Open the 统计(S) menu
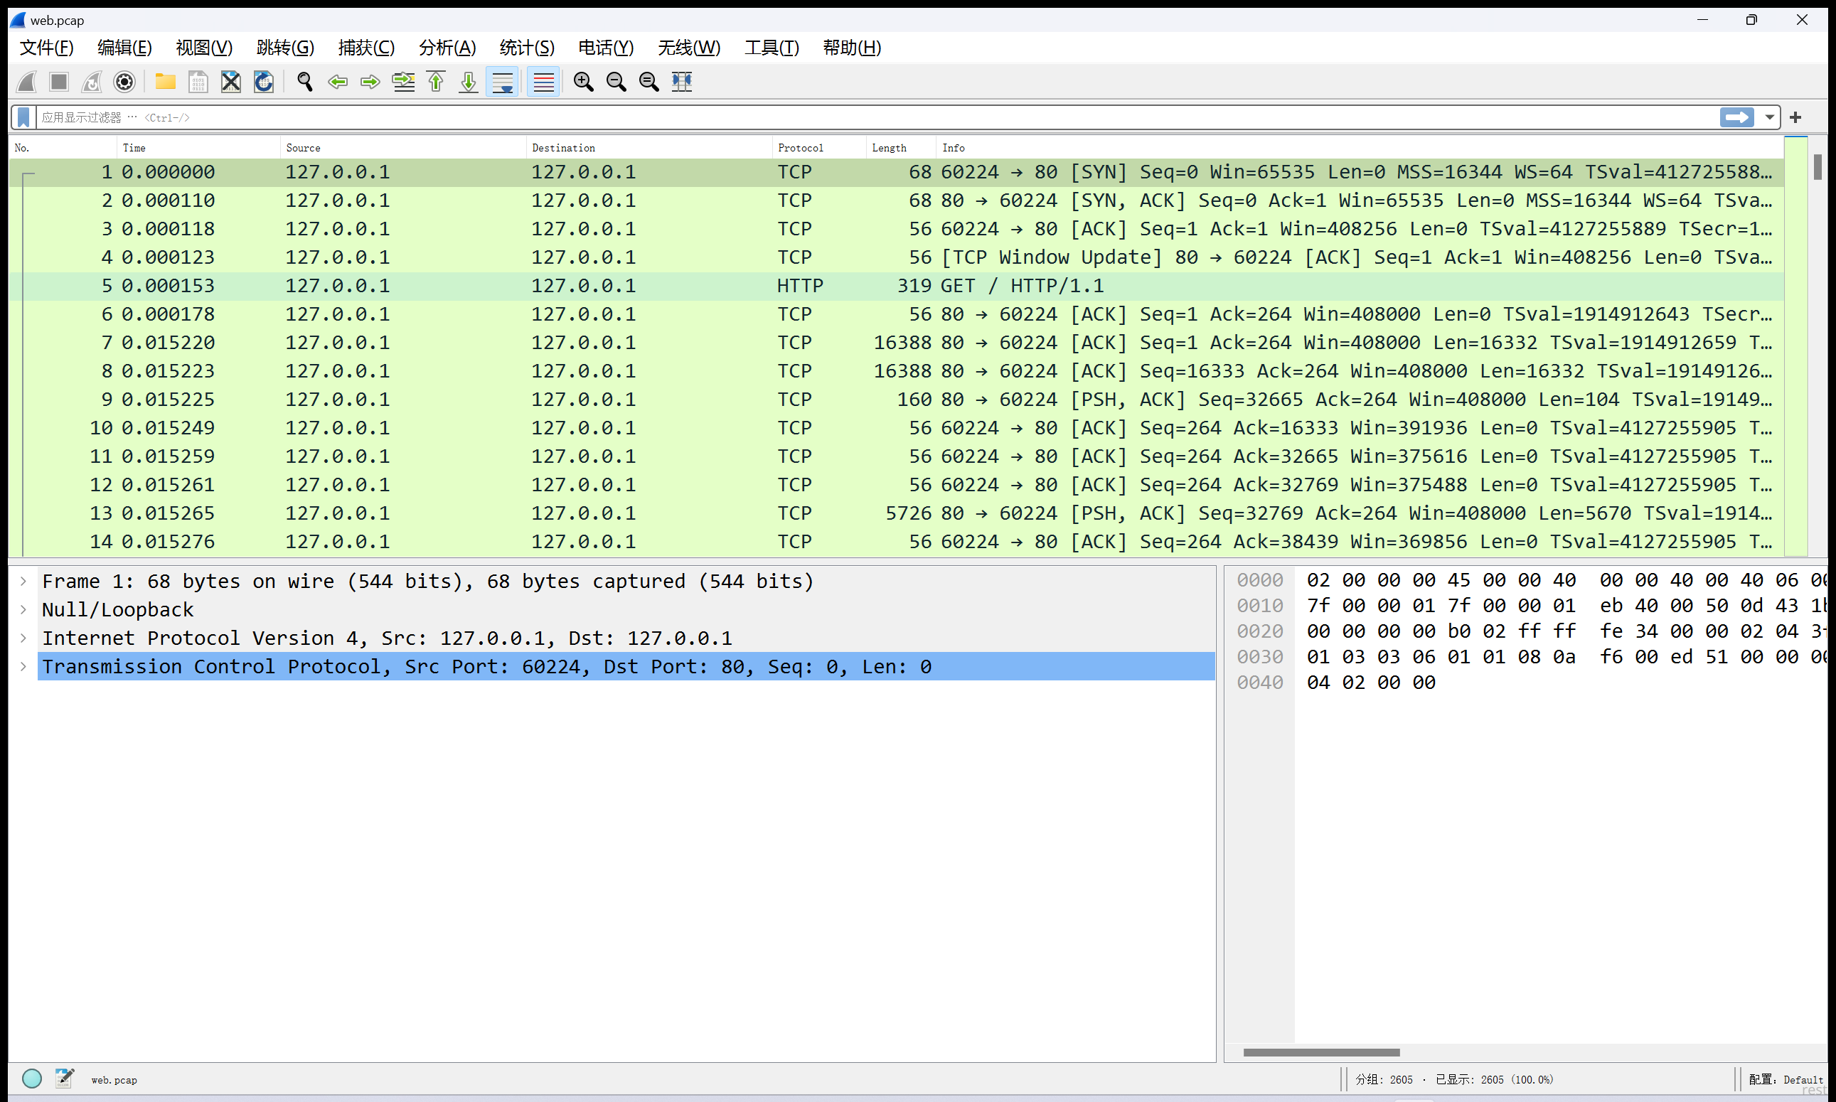1836x1102 pixels. (527, 48)
